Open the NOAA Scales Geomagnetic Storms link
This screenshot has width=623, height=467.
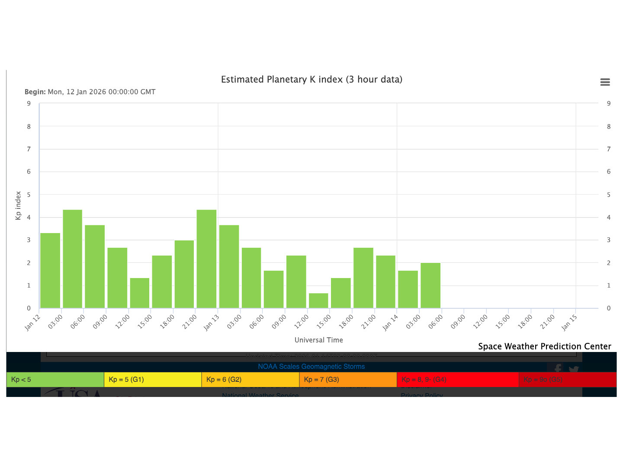tap(311, 366)
